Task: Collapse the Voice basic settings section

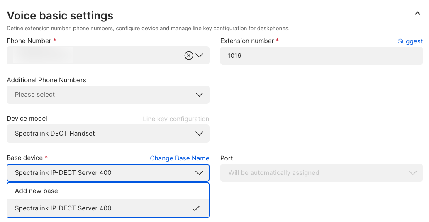Action: click(417, 13)
